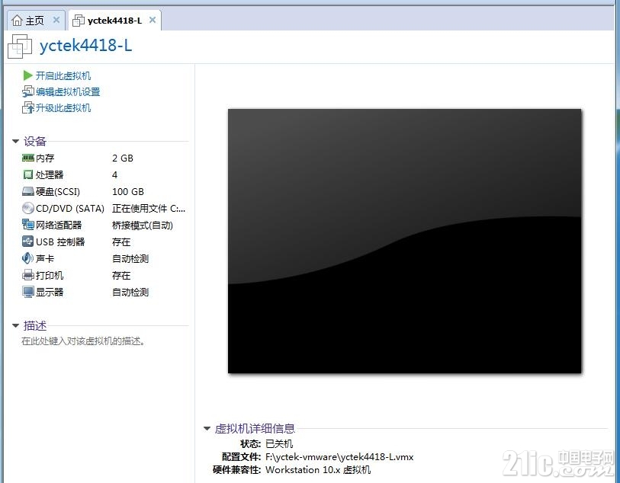620x483 pixels.
Task: Click 升级此虚拟机 upgrade link
Action: pos(63,108)
